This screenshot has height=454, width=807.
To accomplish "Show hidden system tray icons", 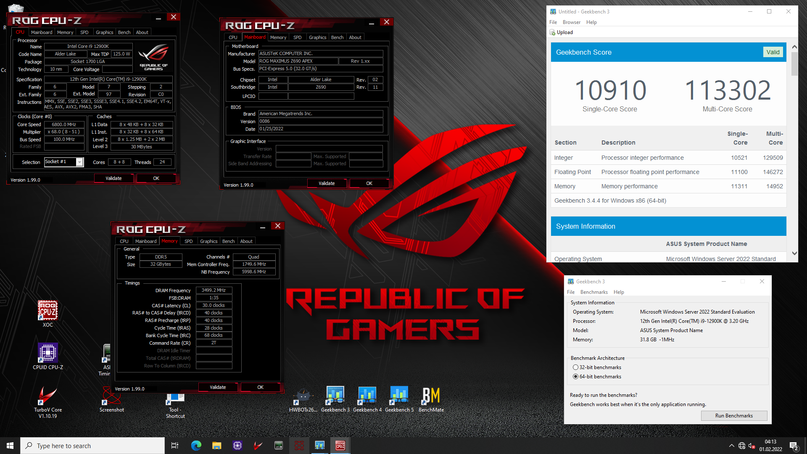I will click(x=731, y=446).
